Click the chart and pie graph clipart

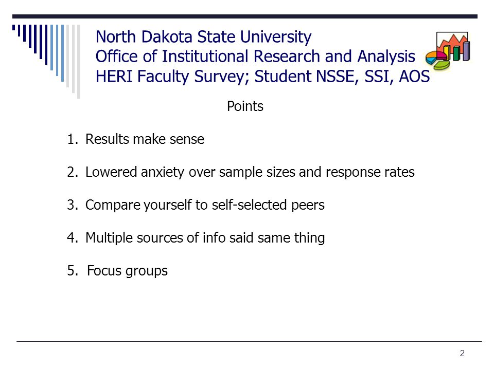coord(448,51)
